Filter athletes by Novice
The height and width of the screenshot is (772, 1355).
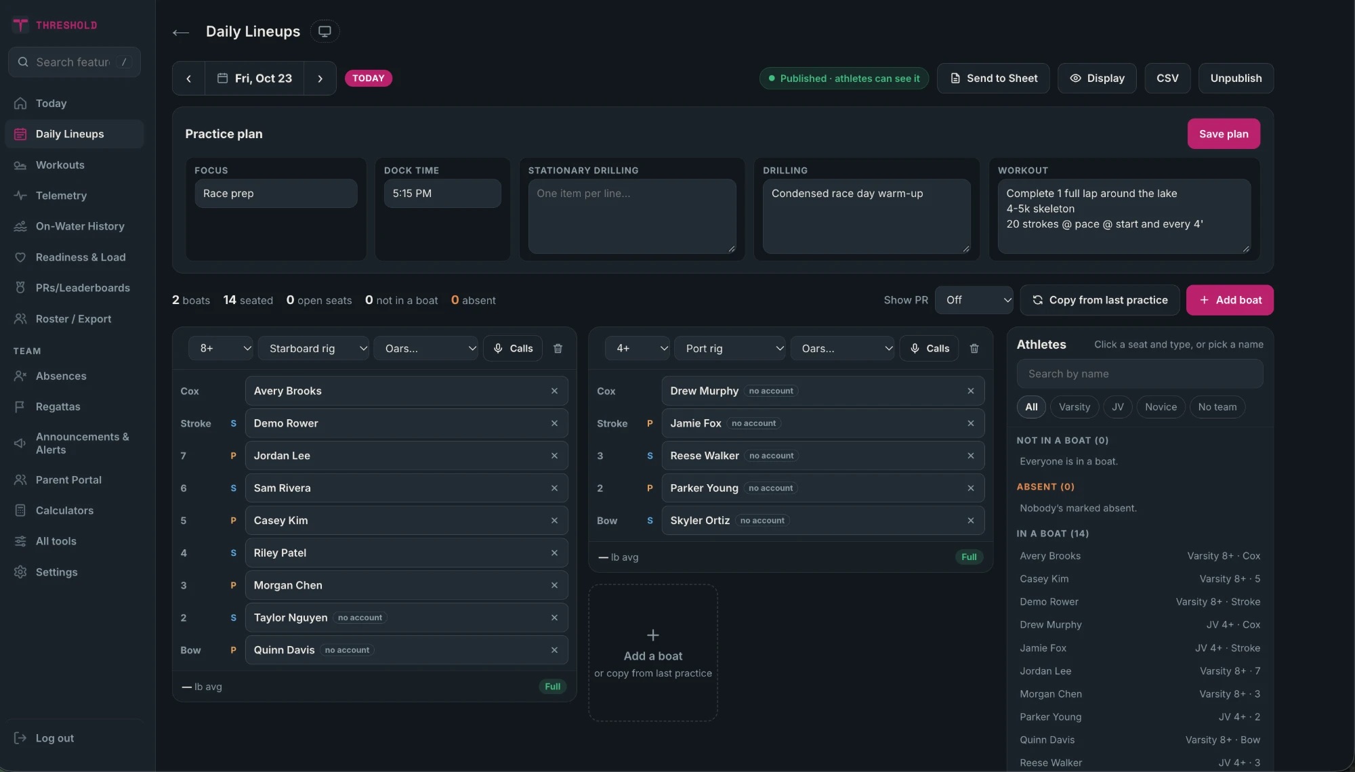pyautogui.click(x=1161, y=407)
